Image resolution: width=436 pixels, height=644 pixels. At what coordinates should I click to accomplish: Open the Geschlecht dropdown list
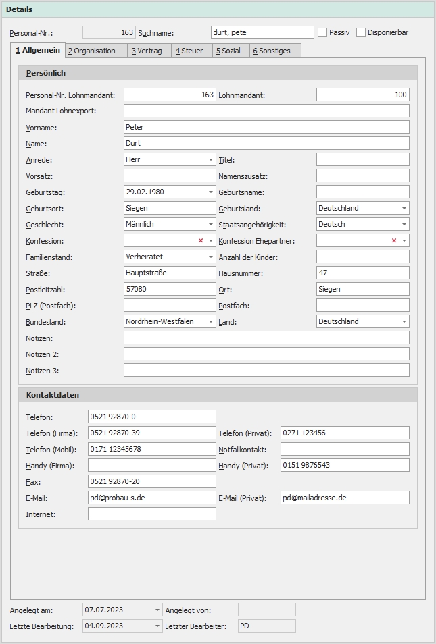pos(210,224)
